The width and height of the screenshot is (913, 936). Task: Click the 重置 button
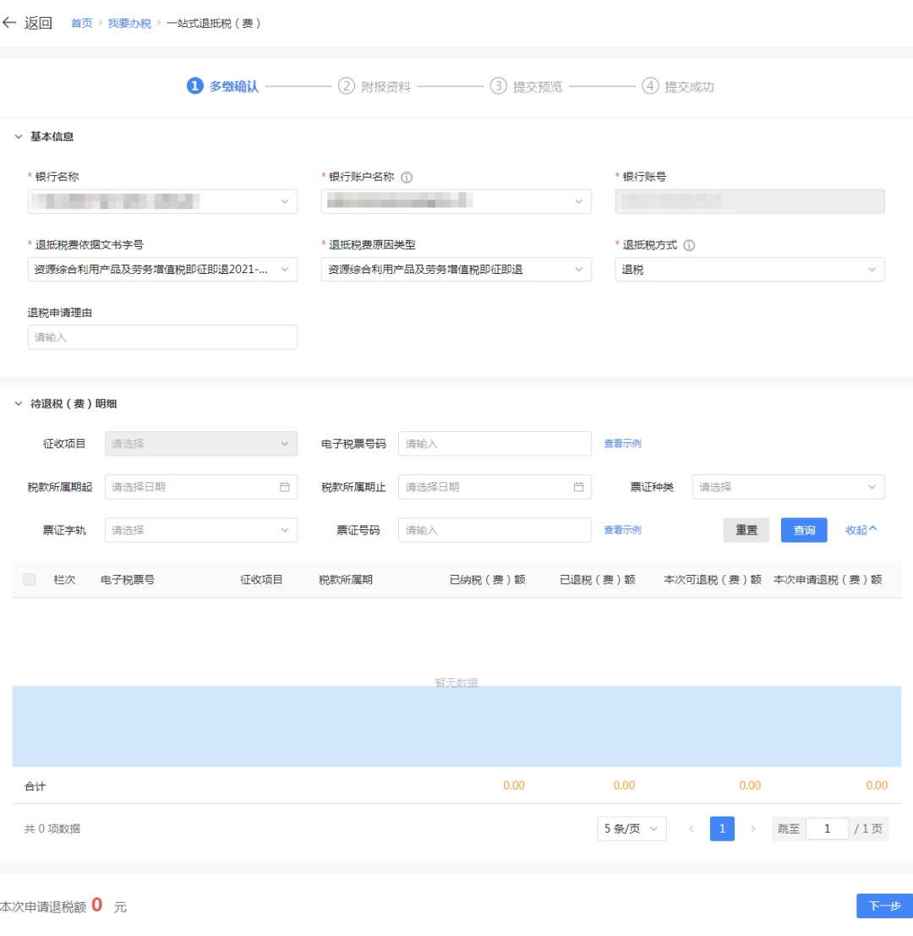[746, 530]
